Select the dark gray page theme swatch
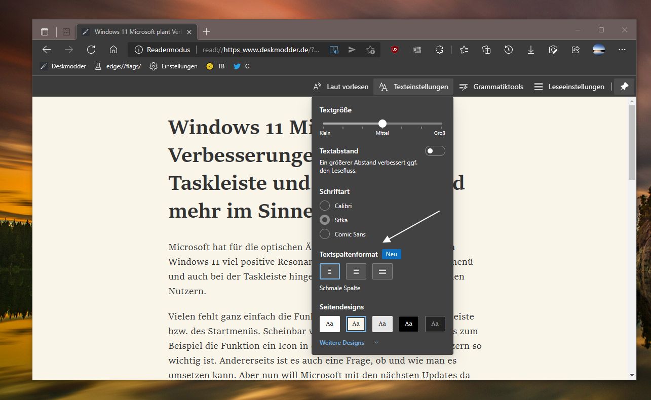Viewport: 651px width, 400px height. (x=435, y=324)
